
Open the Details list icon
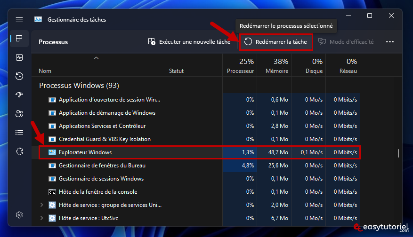[19, 132]
